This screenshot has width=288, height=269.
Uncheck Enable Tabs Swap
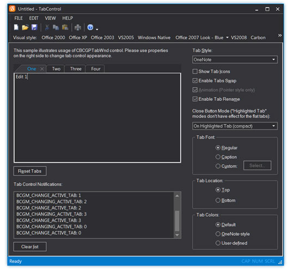pyautogui.click(x=195, y=80)
